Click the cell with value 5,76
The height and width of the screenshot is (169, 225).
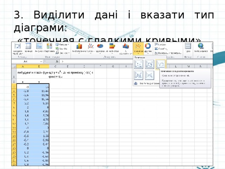pos(39,115)
